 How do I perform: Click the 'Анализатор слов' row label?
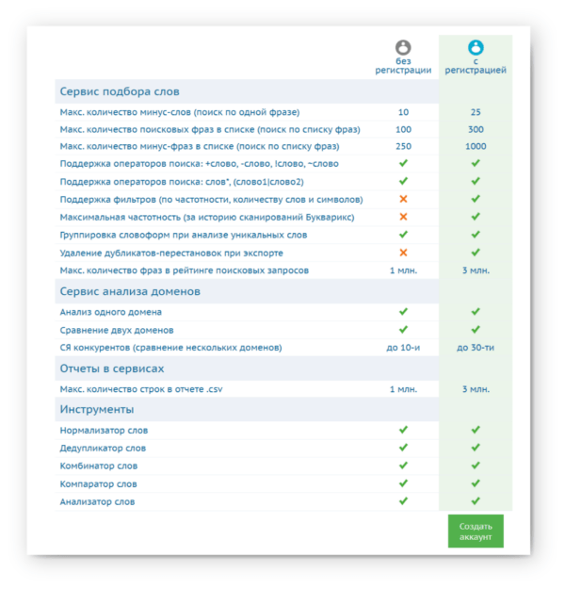coord(97,502)
